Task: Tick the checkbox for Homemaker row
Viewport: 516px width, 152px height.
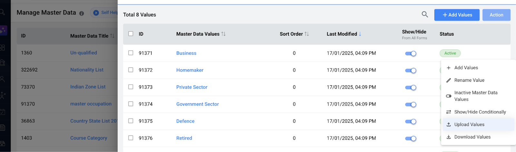Action: (131, 70)
